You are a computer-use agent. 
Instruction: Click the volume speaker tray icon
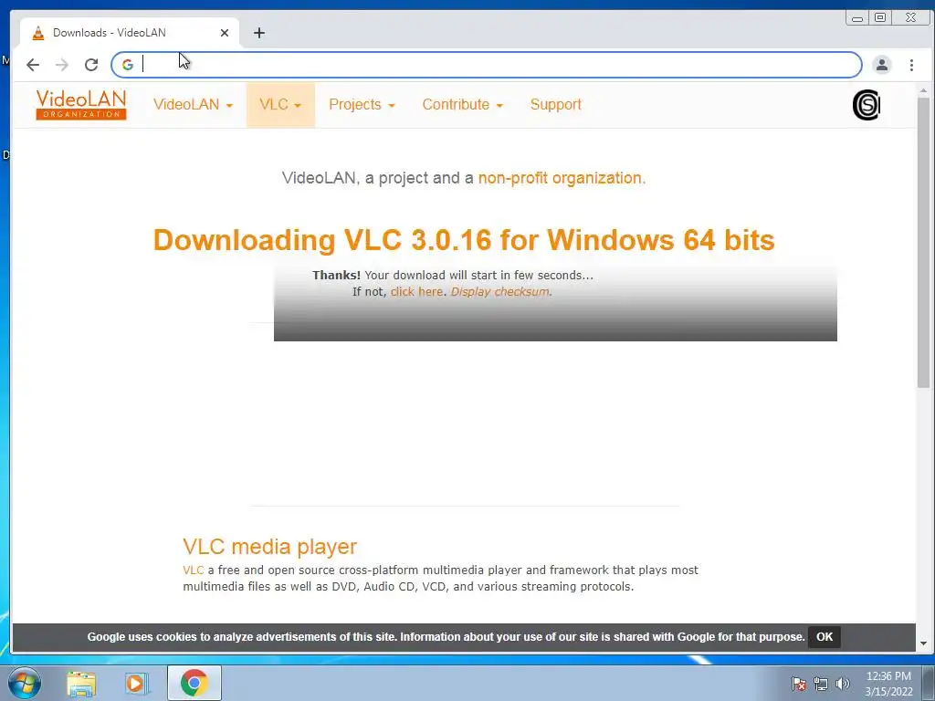(x=842, y=684)
